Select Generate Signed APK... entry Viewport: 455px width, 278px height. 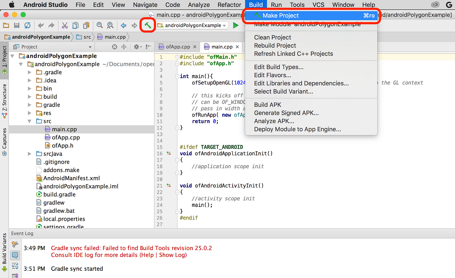(311, 113)
